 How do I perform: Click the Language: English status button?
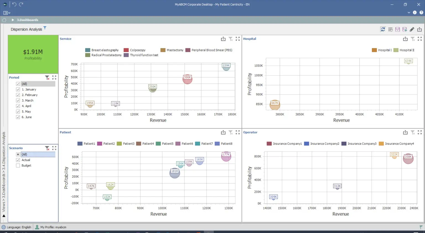[17, 227]
